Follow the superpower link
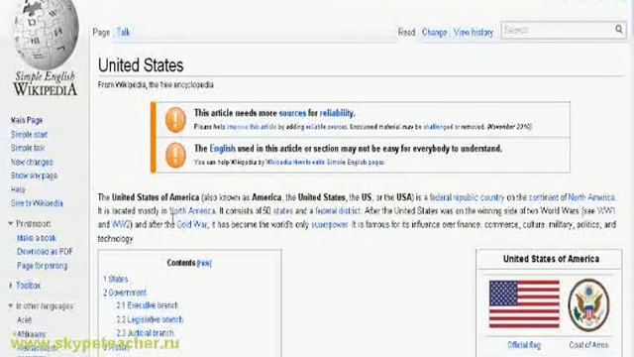 (x=329, y=225)
